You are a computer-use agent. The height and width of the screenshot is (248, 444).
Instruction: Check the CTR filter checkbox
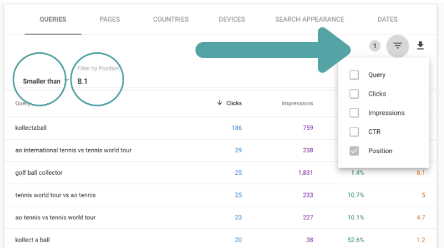pos(354,132)
